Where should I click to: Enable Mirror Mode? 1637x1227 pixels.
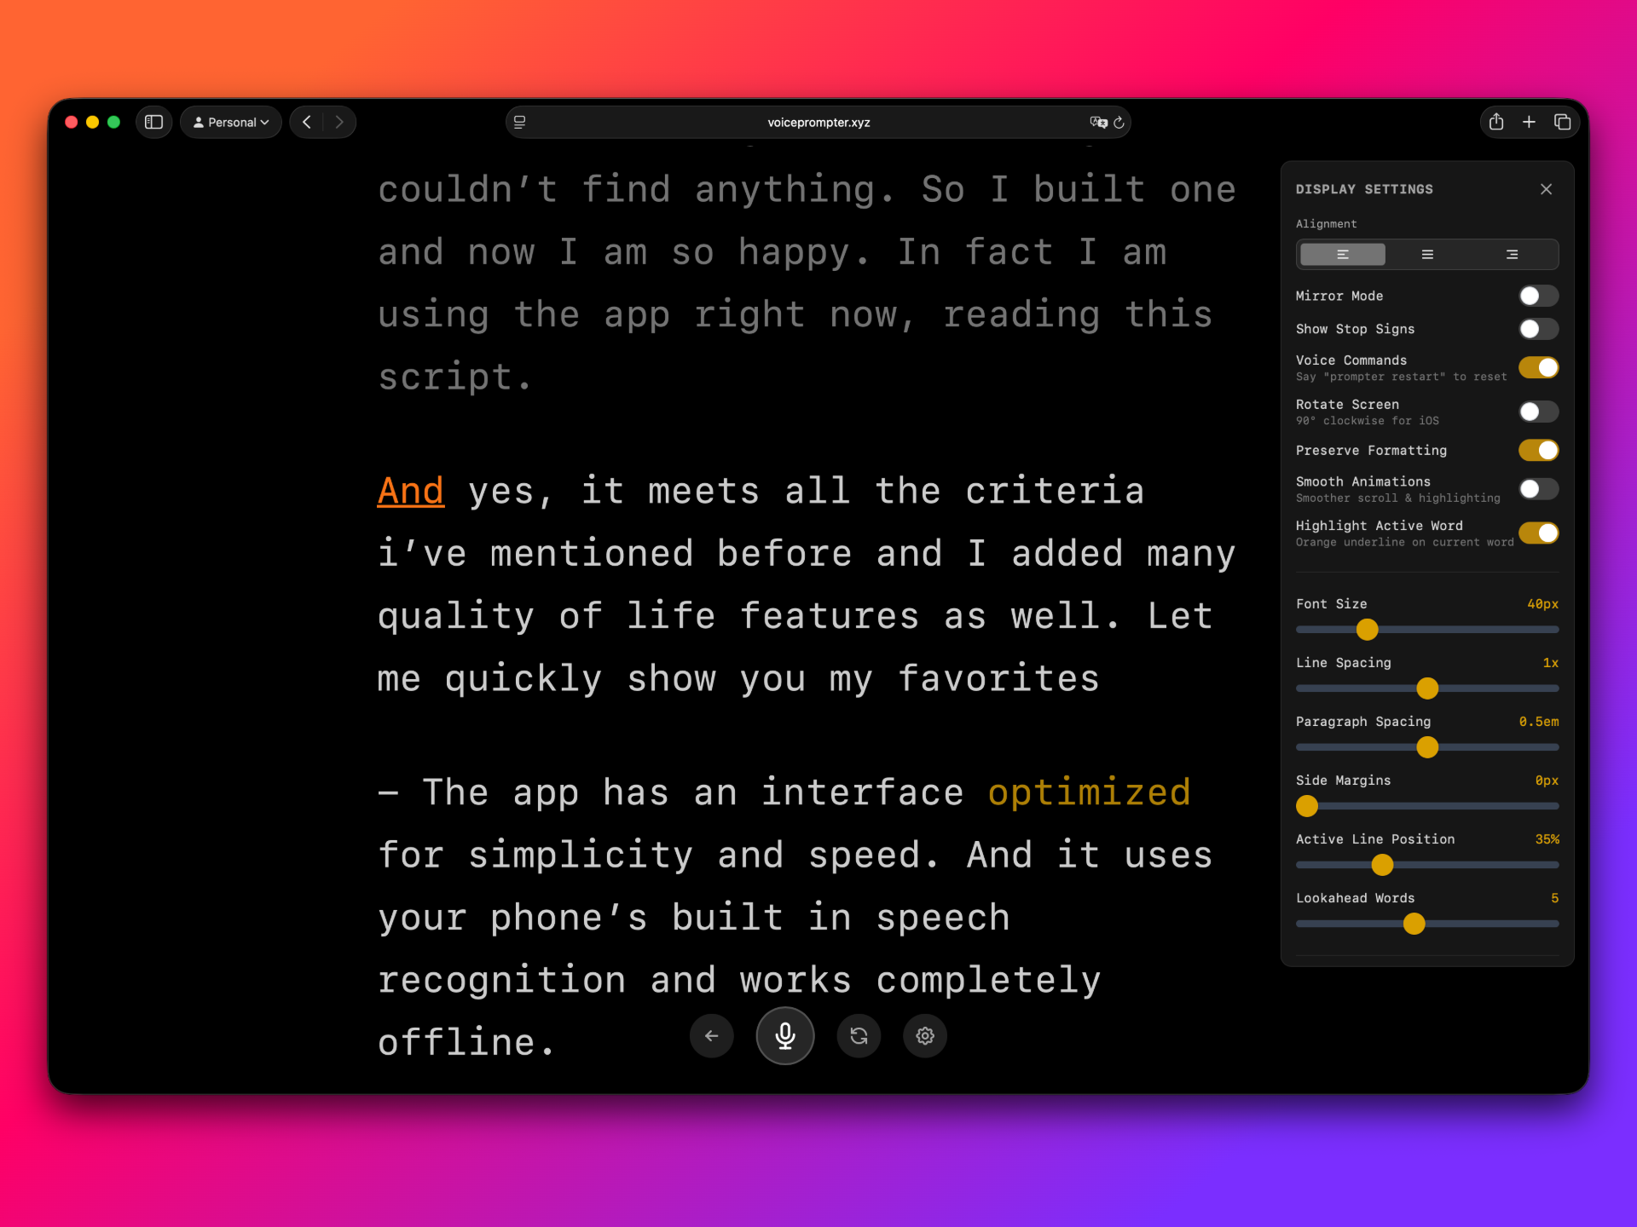pos(1538,295)
